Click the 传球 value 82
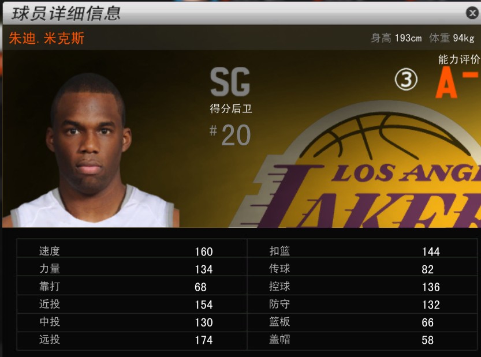The height and width of the screenshot is (357, 481). (x=427, y=269)
